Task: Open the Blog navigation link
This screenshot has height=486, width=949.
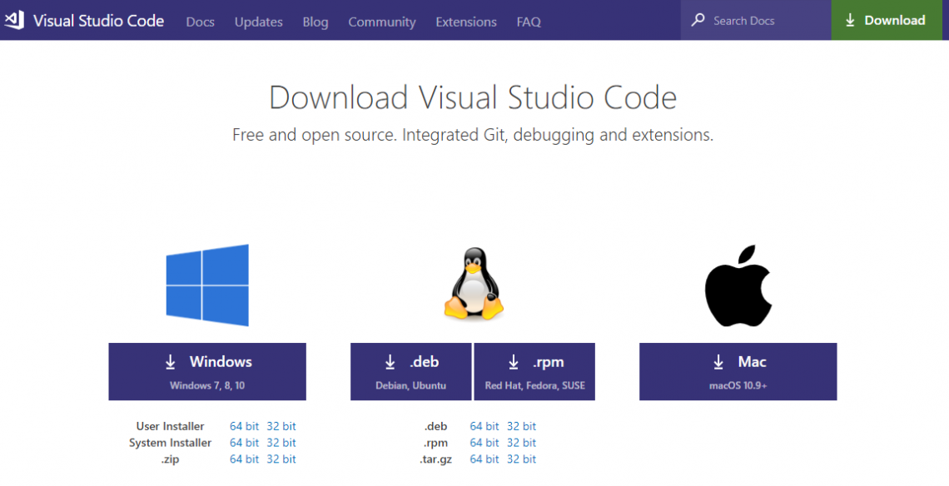Action: pyautogui.click(x=315, y=22)
